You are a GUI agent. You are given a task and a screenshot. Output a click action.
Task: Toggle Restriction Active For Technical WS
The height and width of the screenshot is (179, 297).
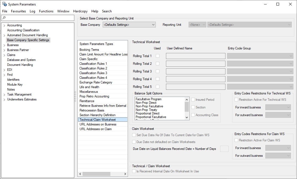click(x=236, y=99)
